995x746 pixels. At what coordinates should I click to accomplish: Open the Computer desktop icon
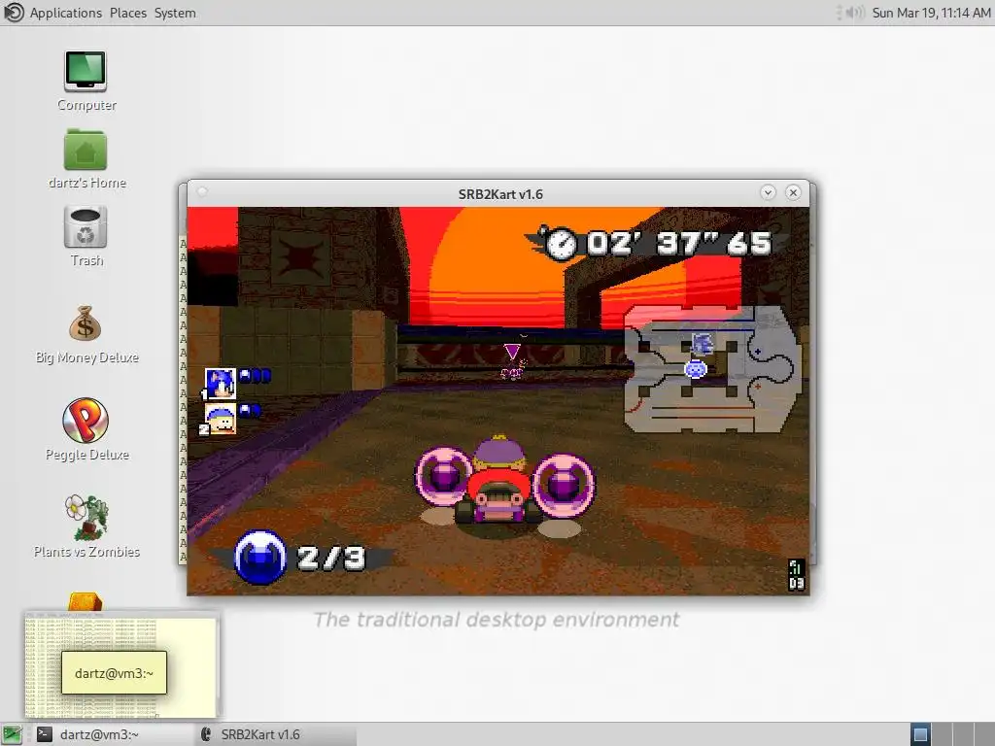tap(86, 72)
